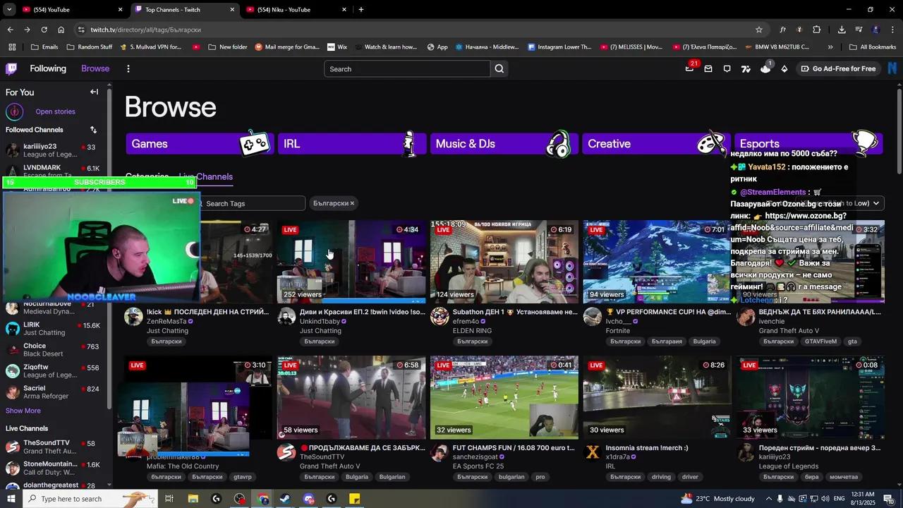Go to the Following page

(x=48, y=68)
